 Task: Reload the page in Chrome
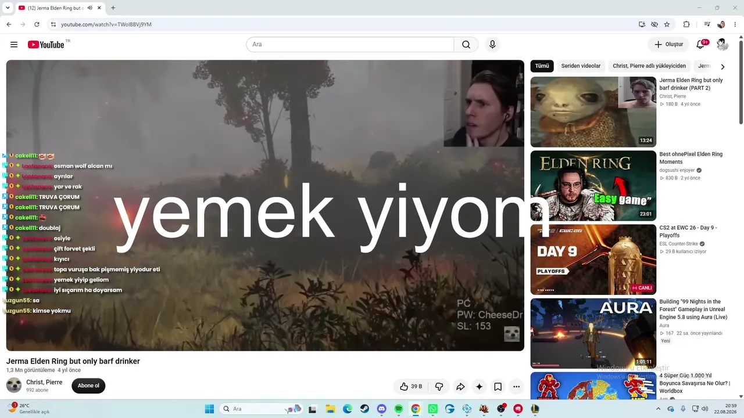[x=37, y=24]
